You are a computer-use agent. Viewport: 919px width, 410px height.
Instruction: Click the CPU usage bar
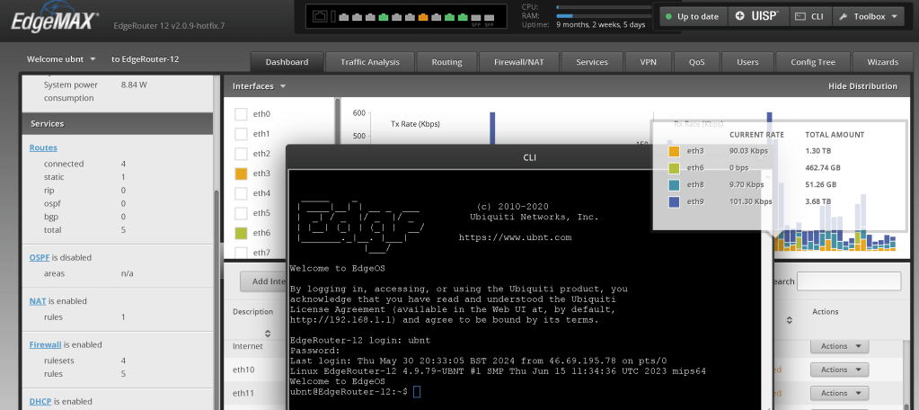click(604, 7)
